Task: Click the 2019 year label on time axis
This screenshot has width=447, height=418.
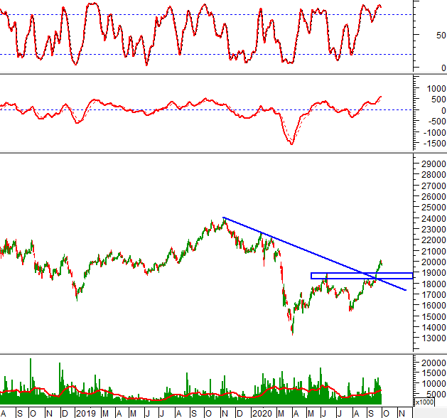Action: [85, 413]
